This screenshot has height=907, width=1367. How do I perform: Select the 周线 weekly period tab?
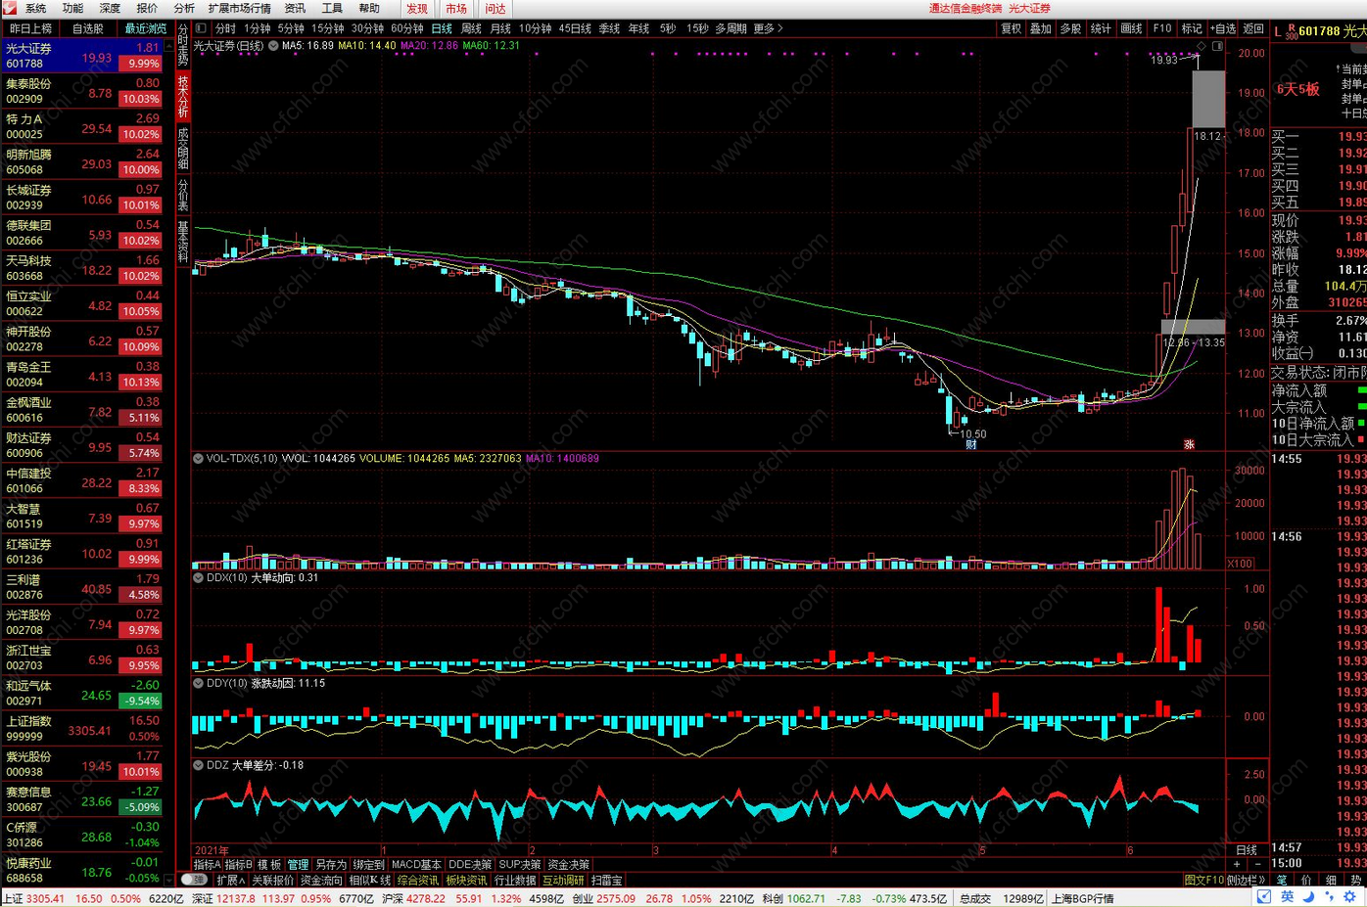tap(471, 28)
